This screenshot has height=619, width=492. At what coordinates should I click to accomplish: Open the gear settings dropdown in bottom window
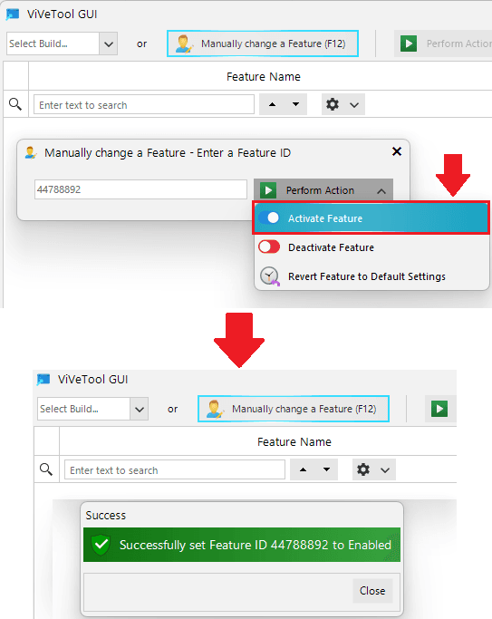[373, 469]
